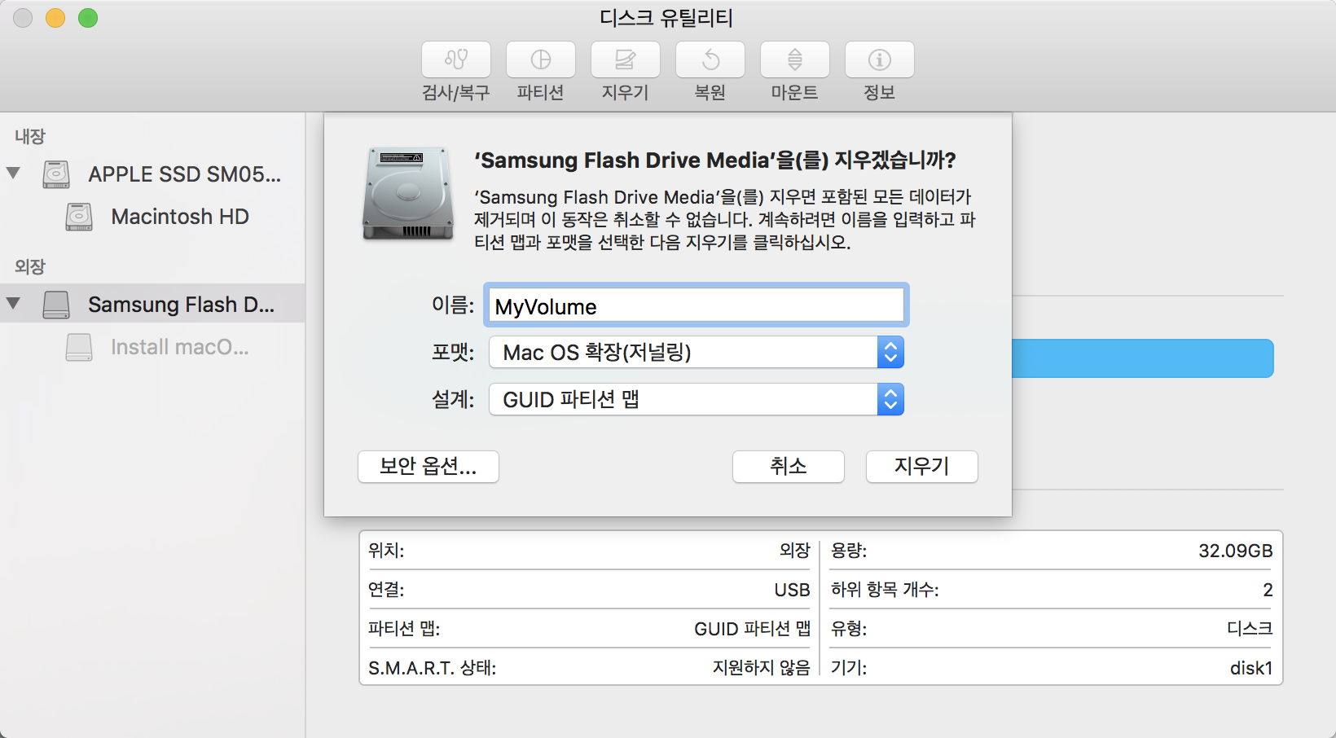Image resolution: width=1336 pixels, height=738 pixels.
Task: Open the 설계 GUID 파티션 맵 dropdown
Action: click(x=697, y=399)
